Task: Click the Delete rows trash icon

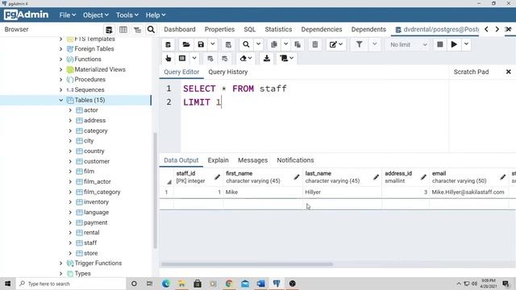Action: 315,44
